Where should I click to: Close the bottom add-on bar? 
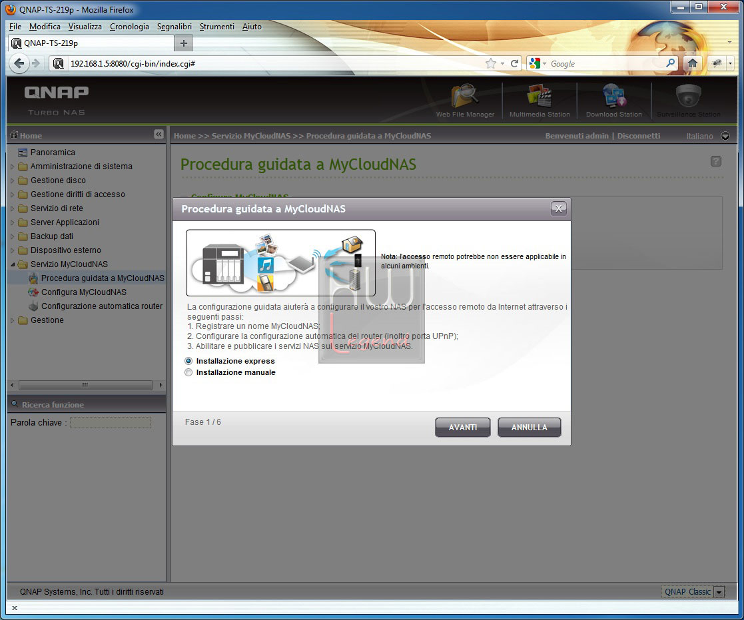point(15,608)
